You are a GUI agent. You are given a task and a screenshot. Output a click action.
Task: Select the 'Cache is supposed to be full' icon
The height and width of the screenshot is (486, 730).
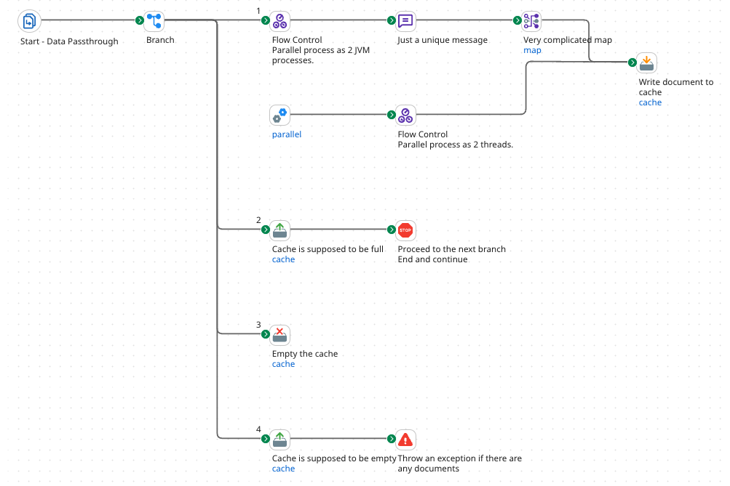point(280,230)
